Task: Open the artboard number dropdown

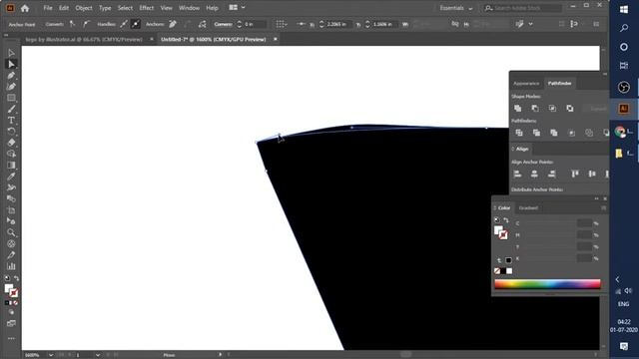Action: point(98,355)
